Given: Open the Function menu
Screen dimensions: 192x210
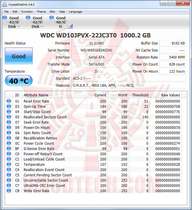Looking at the screenshot, I should pyautogui.click(x=27, y=12).
